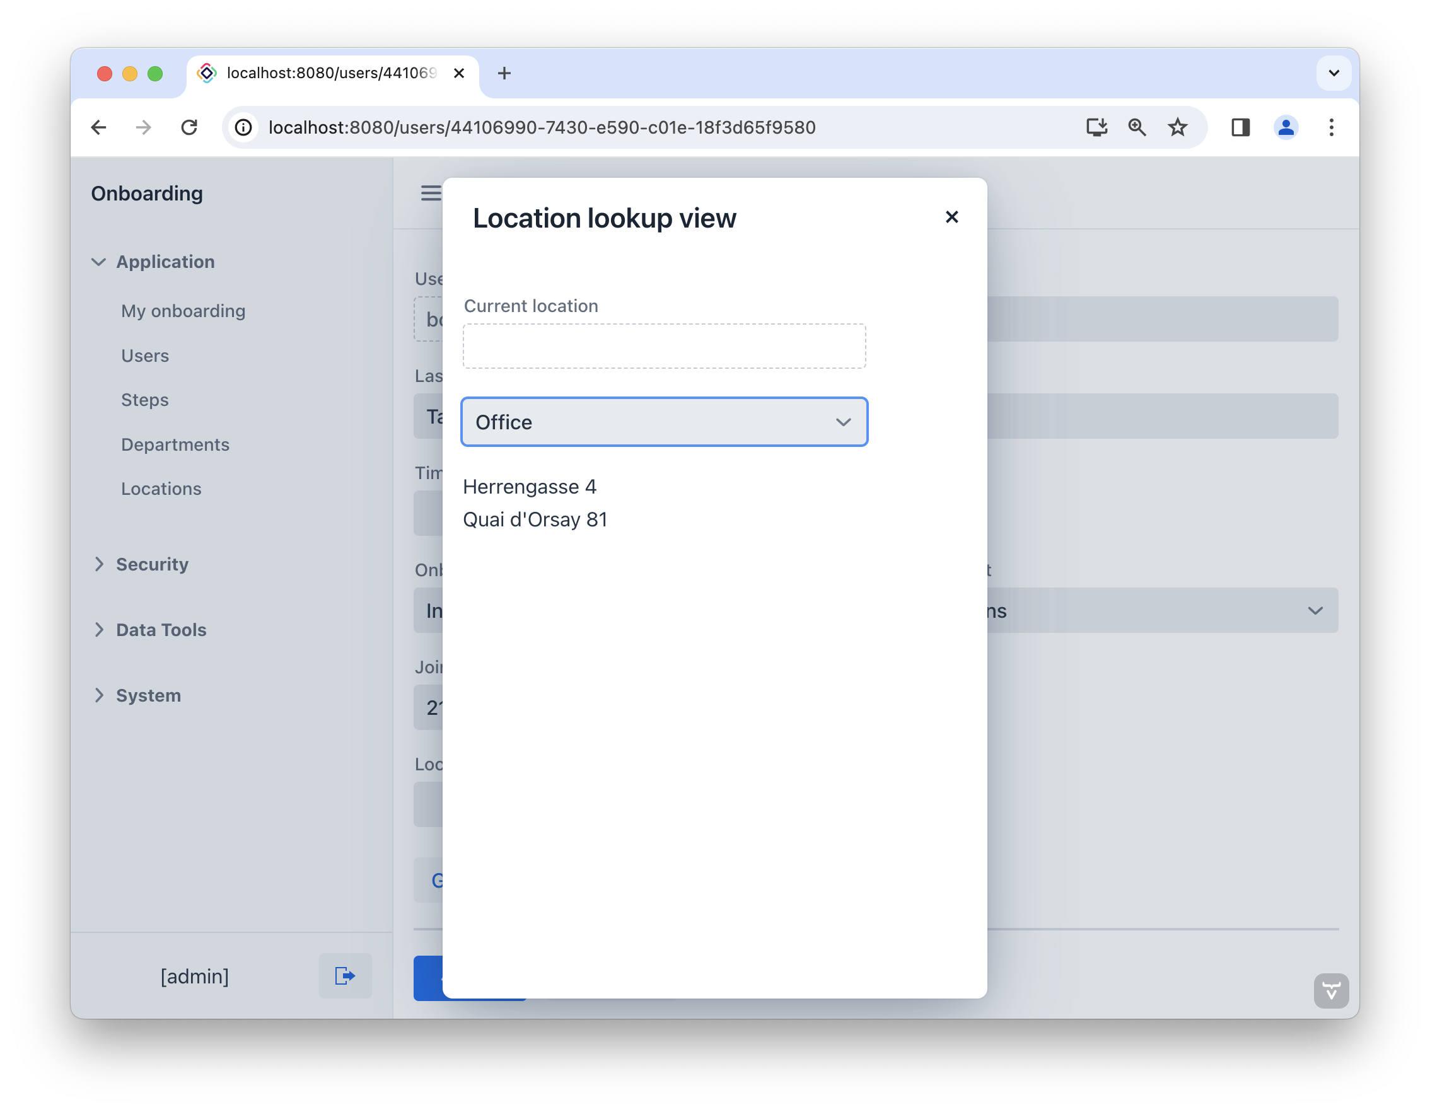Click the Current location input field
This screenshot has width=1430, height=1112.
pos(664,345)
